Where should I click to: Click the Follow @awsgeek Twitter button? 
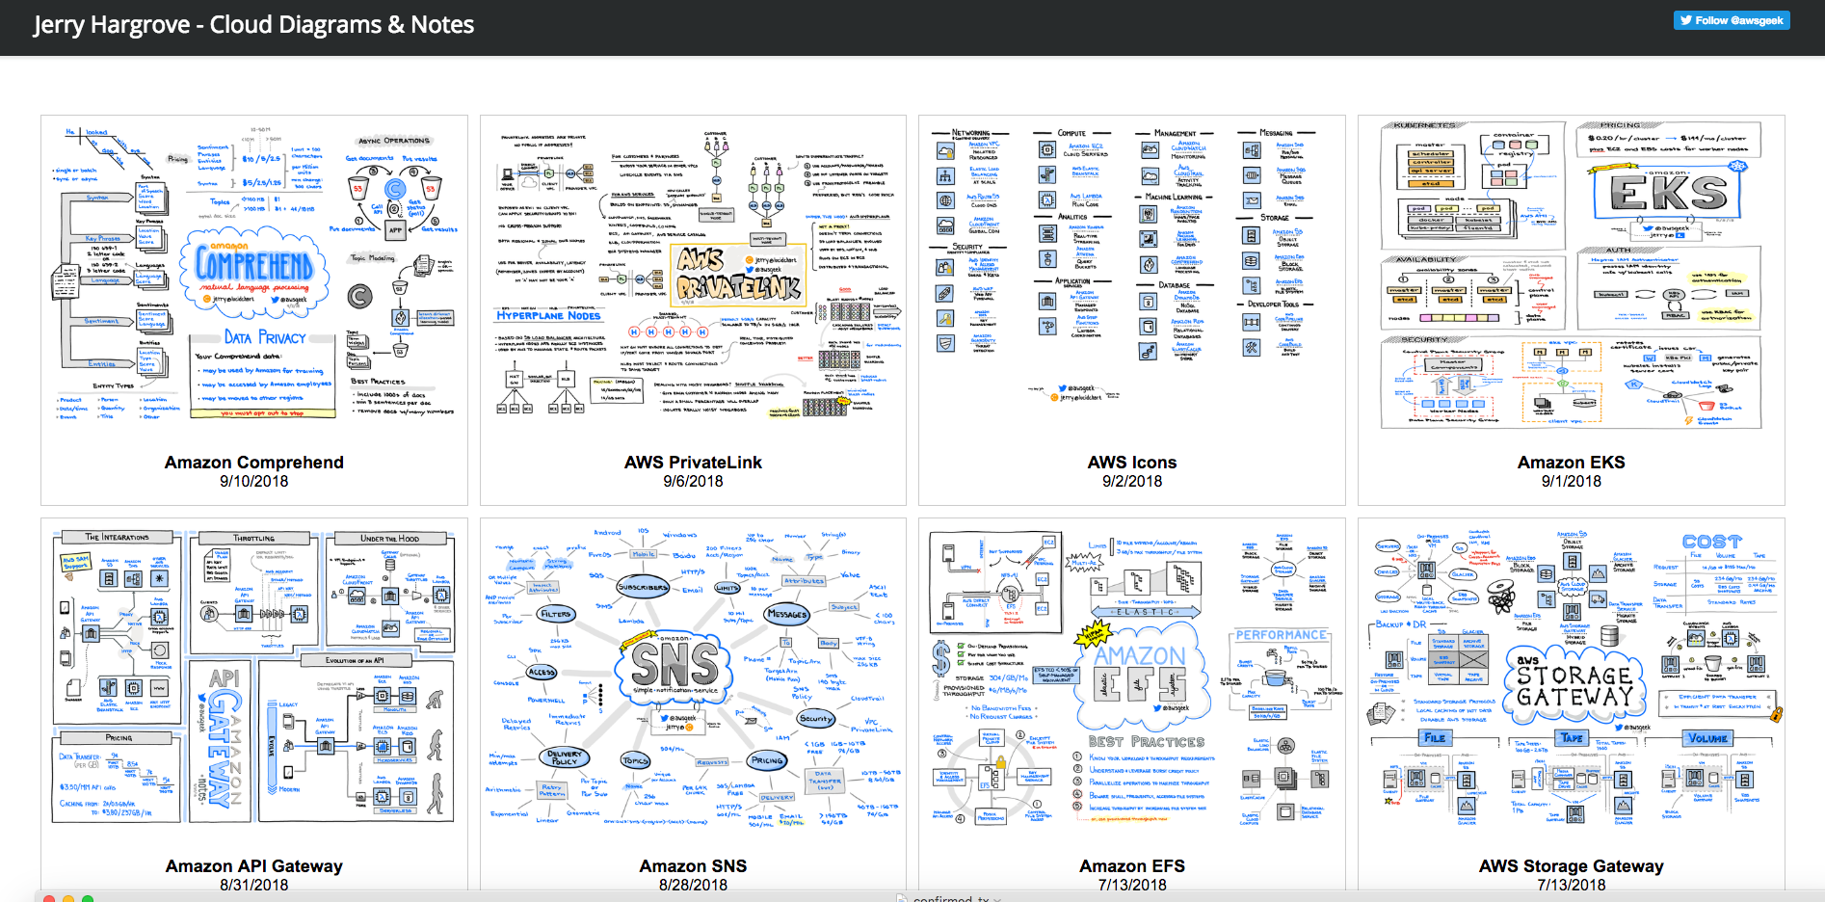[1732, 20]
